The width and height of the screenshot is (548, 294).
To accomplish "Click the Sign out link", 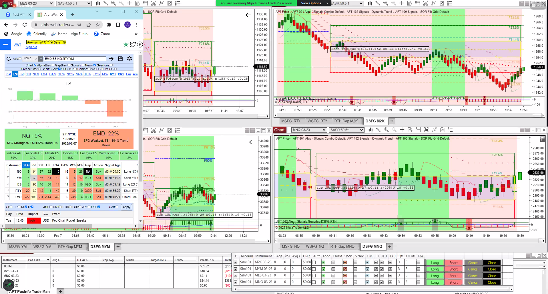I will click(31, 47).
